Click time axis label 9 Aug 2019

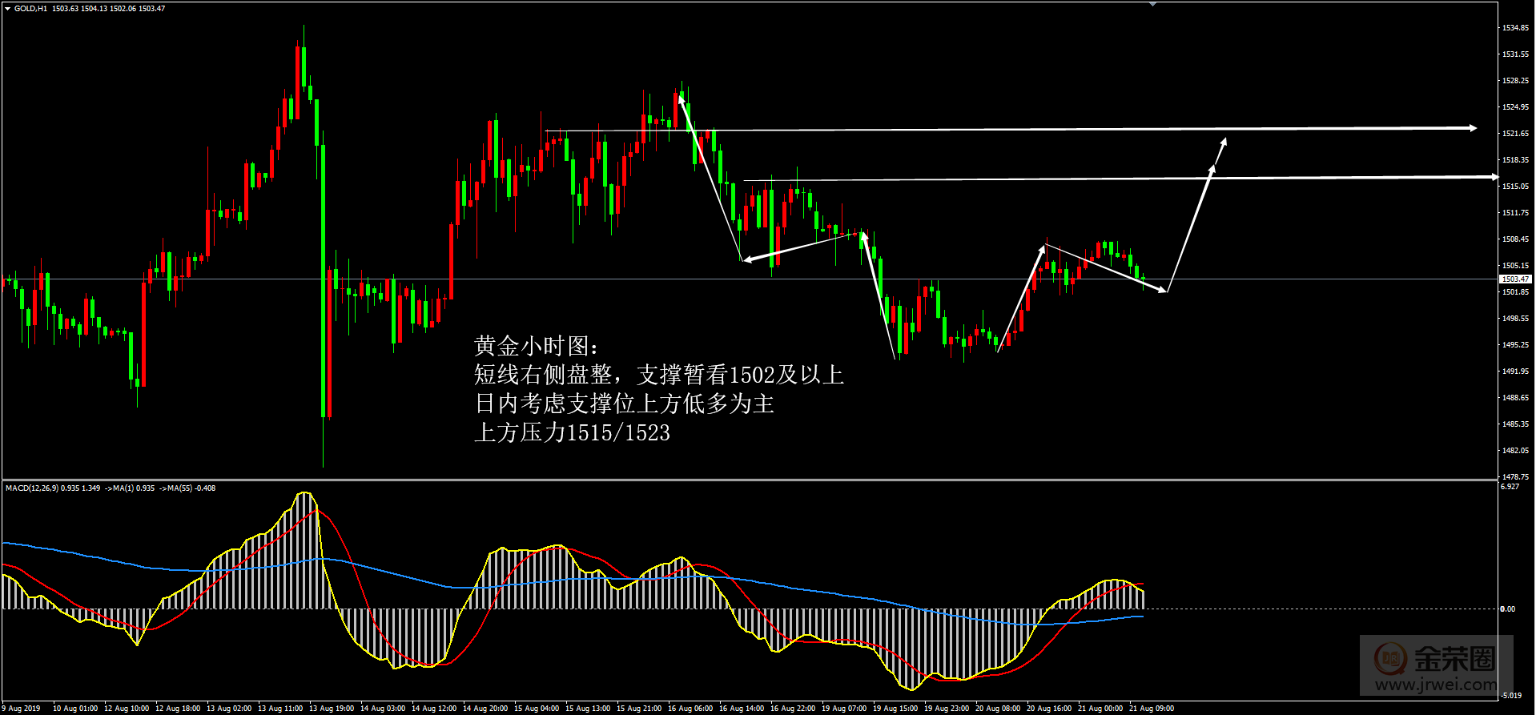(x=22, y=709)
